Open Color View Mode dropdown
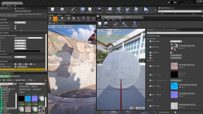Screen dimensions: 203x114 click(20, 22)
